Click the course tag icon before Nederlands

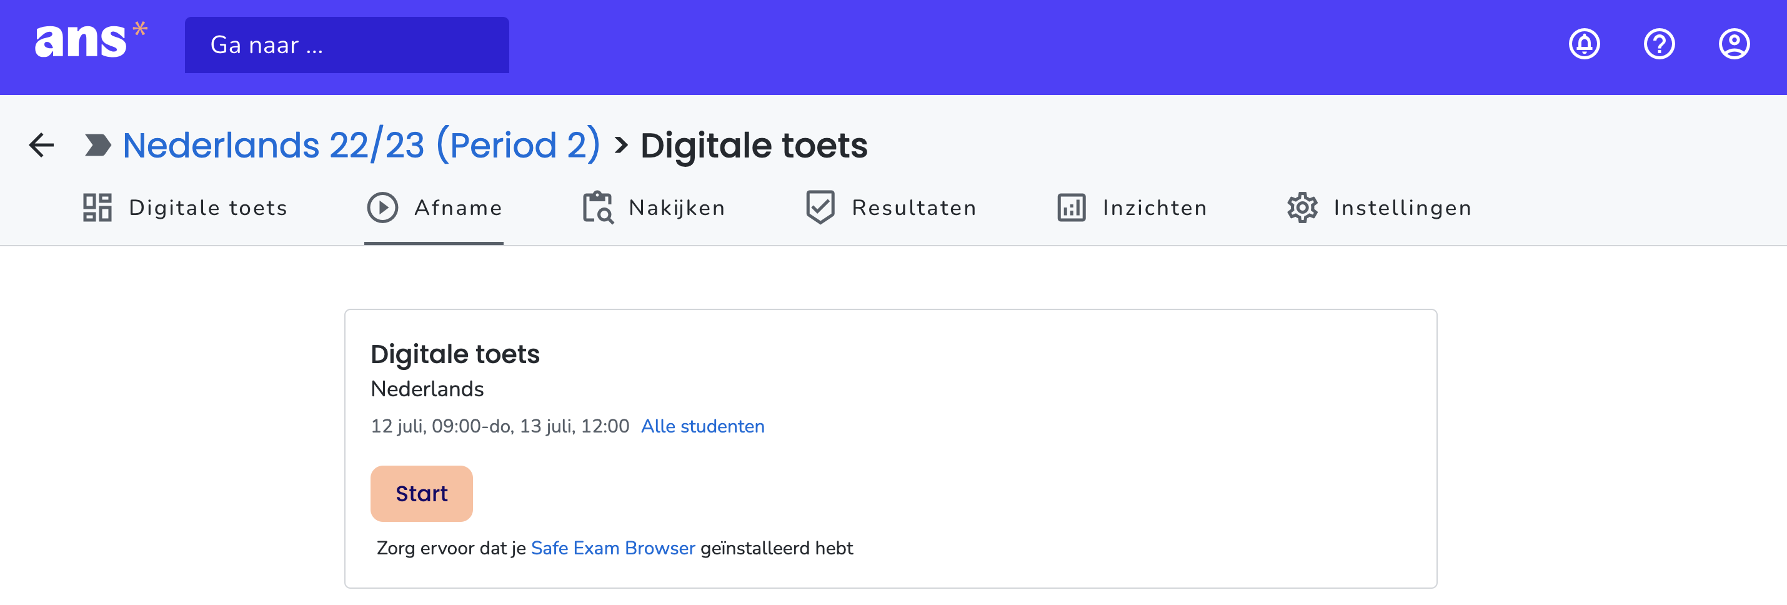point(98,145)
